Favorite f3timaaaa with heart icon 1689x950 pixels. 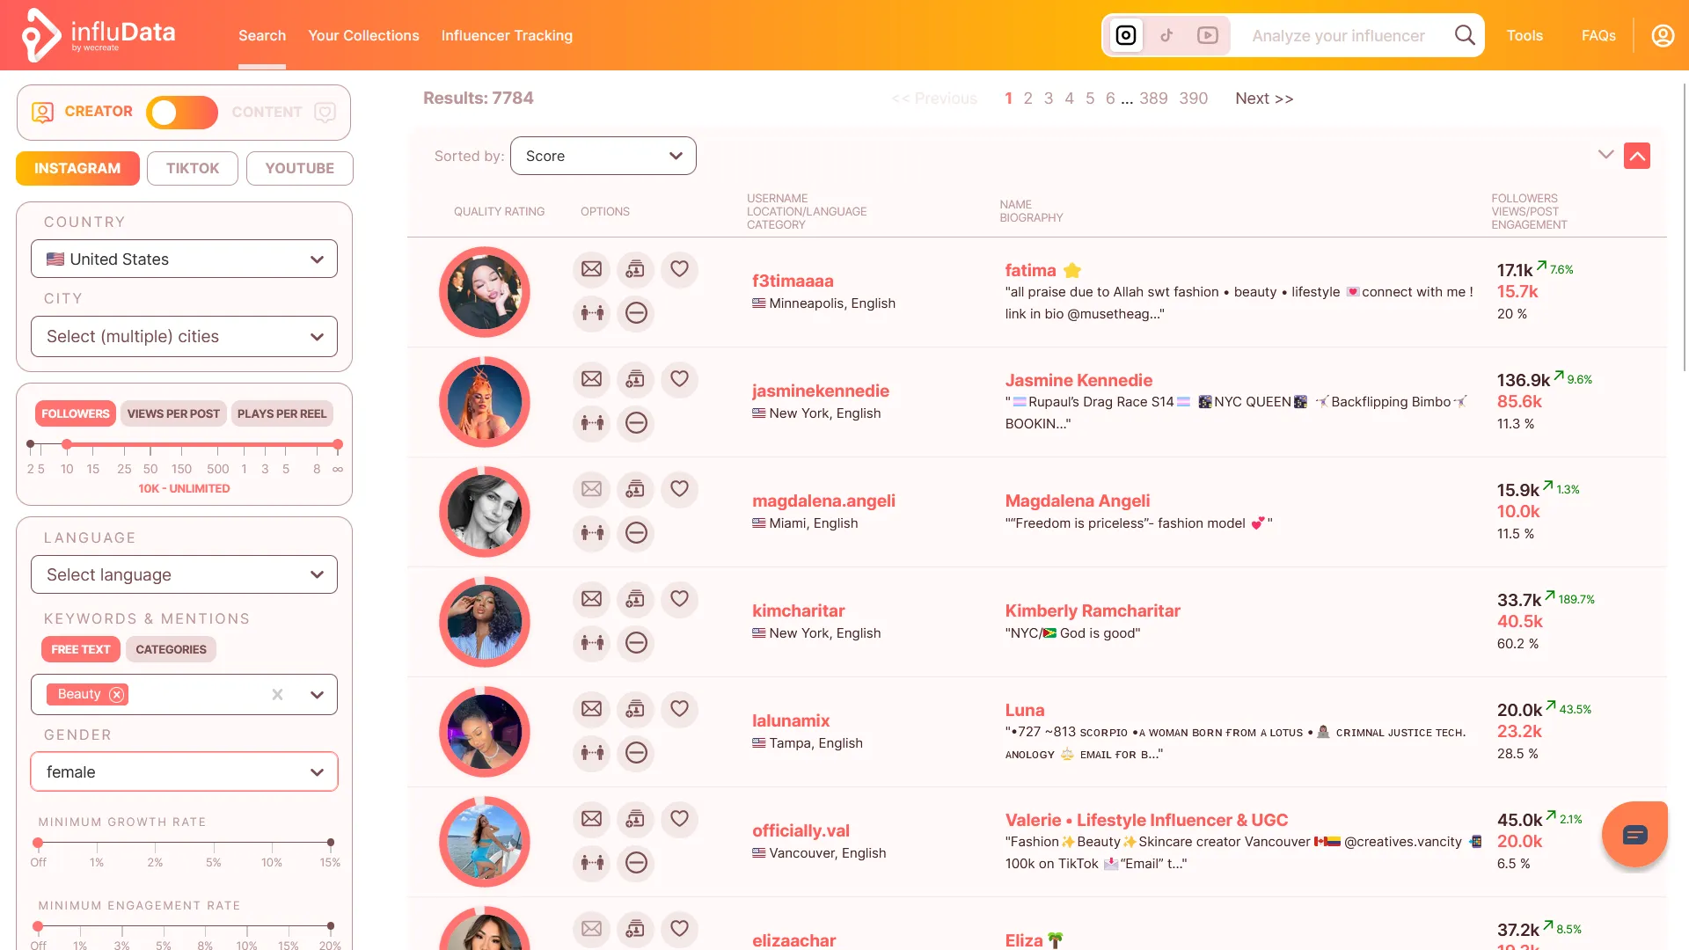[x=679, y=269]
